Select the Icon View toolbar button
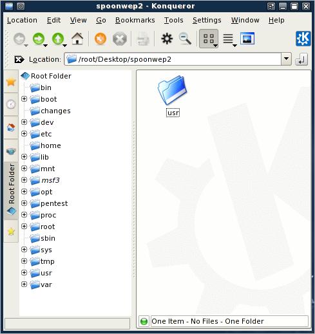The height and width of the screenshot is (334, 315). [x=209, y=39]
